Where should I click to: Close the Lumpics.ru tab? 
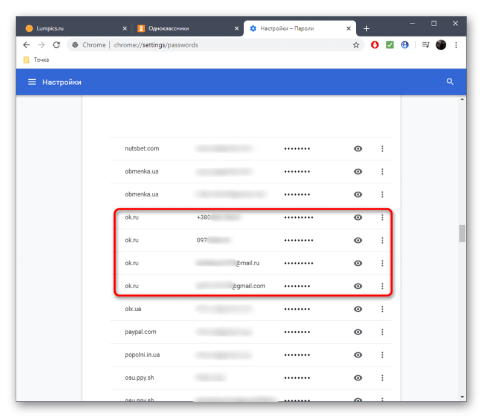click(125, 28)
